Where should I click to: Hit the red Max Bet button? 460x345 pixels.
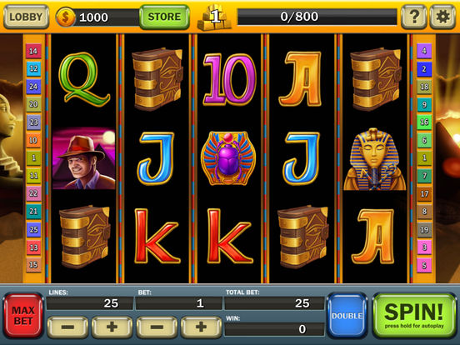pos(23,316)
